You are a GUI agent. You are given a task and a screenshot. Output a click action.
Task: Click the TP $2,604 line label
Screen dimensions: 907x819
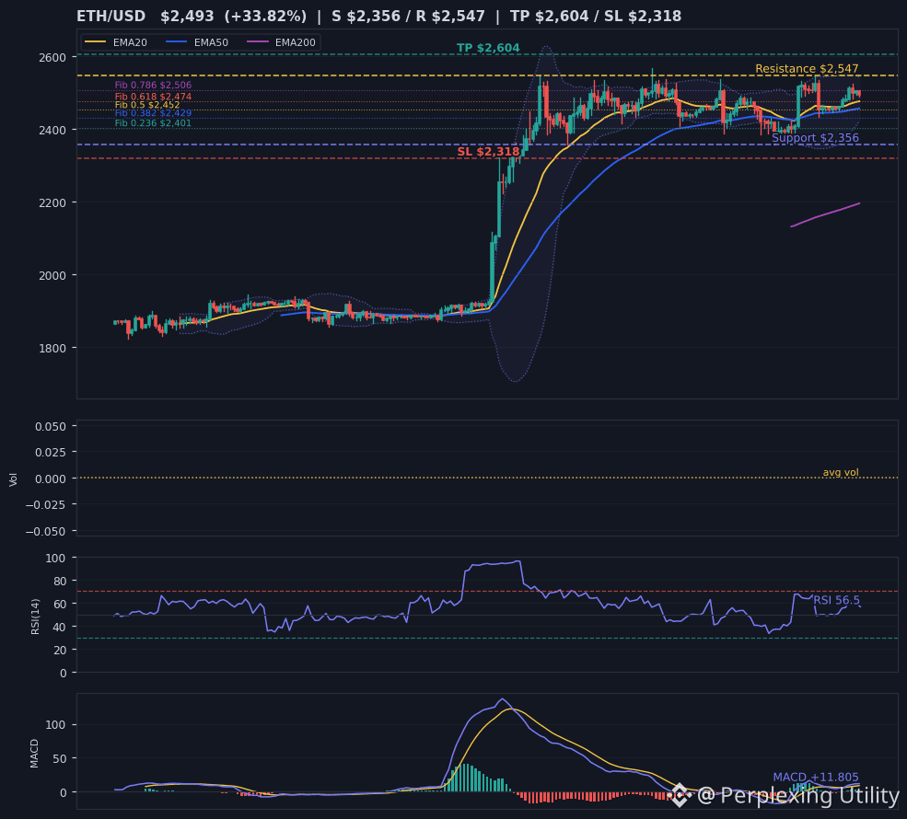[488, 48]
